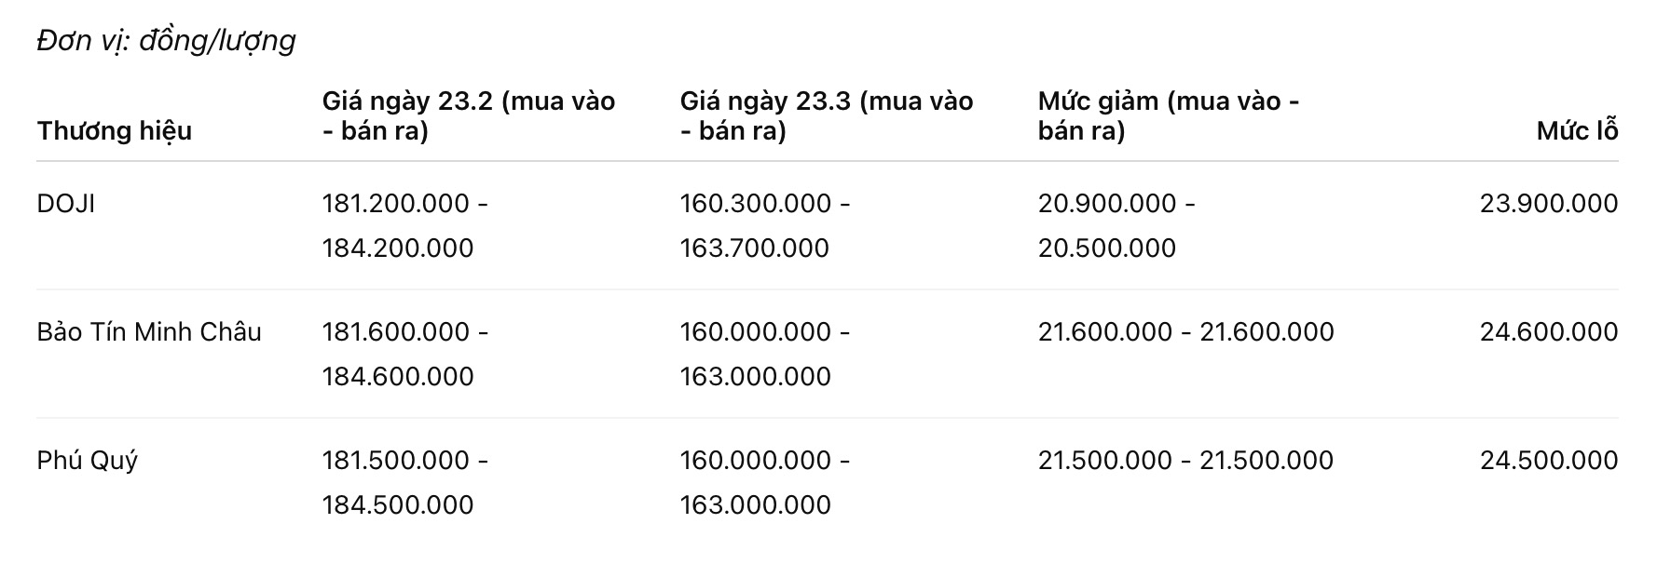Select the "Giá ngày 23.3" column header
This screenshot has width=1657, height=564.
826,115
